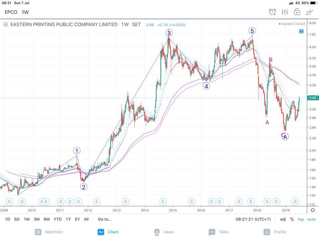Click the 2015 time axis label

[x=173, y=210]
